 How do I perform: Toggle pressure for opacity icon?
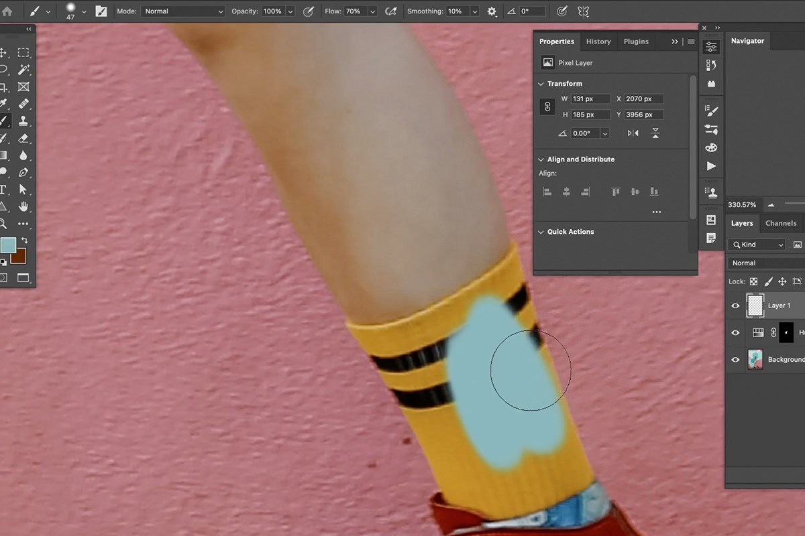coord(309,11)
